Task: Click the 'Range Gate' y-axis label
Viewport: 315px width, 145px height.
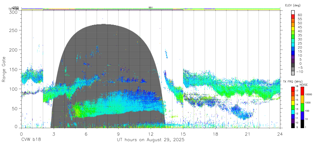Action: point(4,69)
